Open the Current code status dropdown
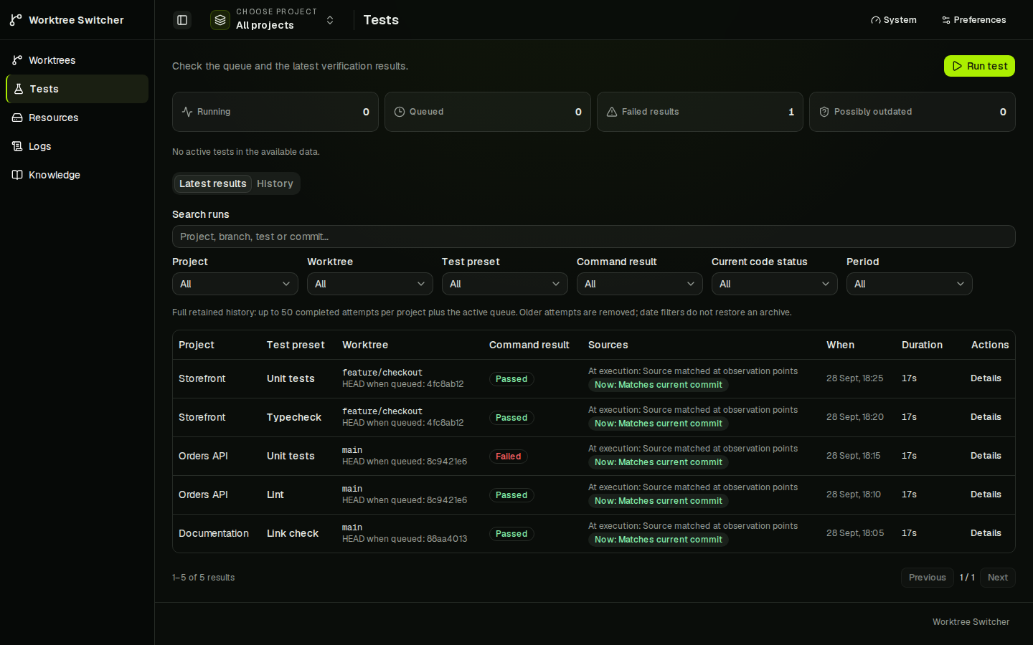The width and height of the screenshot is (1033, 645). pyautogui.click(x=775, y=284)
